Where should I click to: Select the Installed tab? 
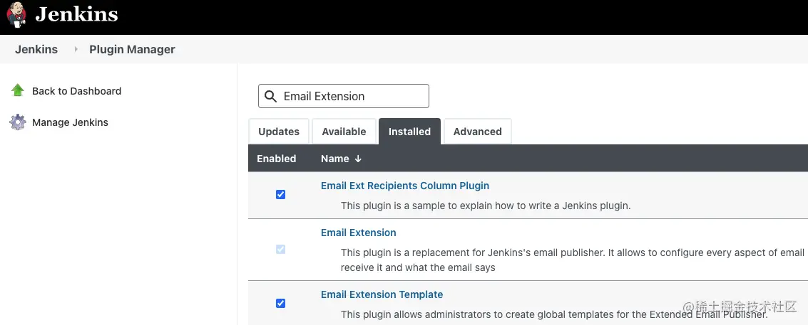(409, 132)
